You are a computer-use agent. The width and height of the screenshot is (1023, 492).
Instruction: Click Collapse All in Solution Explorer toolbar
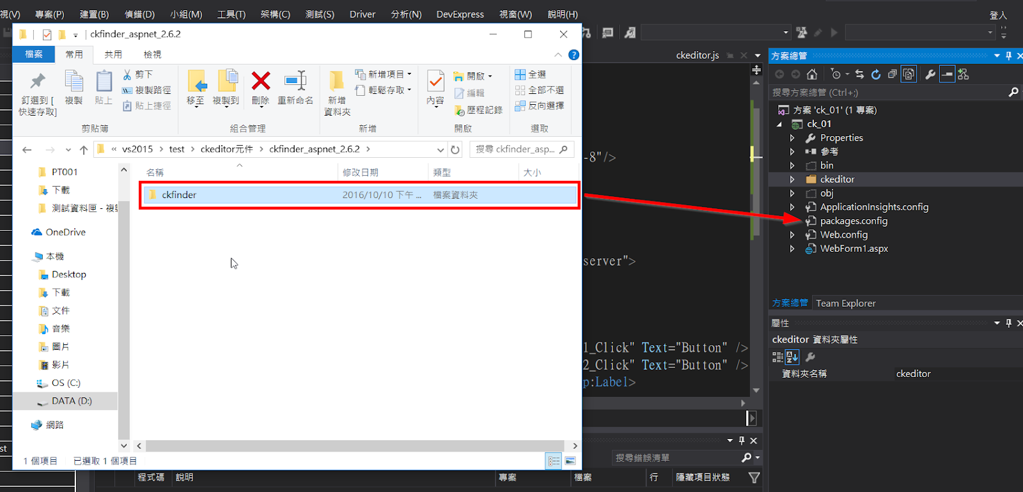[893, 74]
